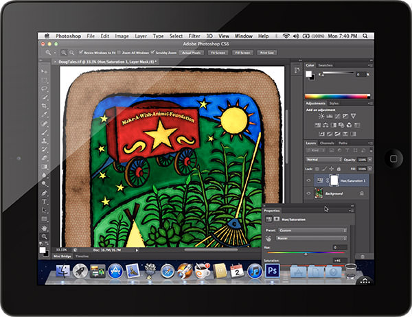This screenshot has width=412, height=317.
Task: Toggle Scrubby Zoom checkbox
Action: pos(152,53)
